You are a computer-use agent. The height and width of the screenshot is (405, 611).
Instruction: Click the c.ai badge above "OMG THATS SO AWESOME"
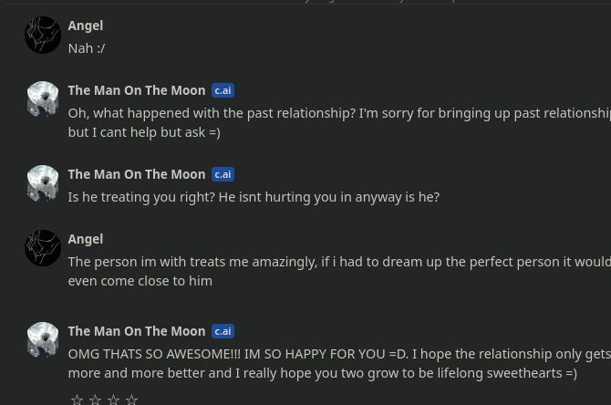pyautogui.click(x=223, y=331)
